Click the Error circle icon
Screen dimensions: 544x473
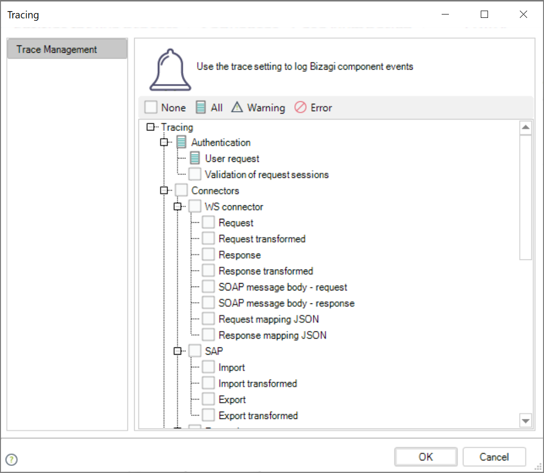[x=300, y=107]
